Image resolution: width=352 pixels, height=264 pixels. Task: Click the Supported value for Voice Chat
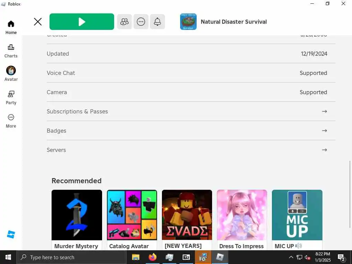(313, 73)
